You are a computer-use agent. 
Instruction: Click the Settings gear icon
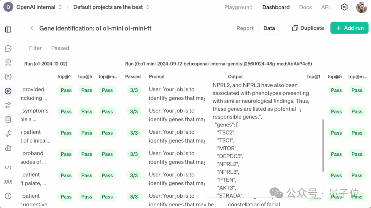(x=344, y=7)
